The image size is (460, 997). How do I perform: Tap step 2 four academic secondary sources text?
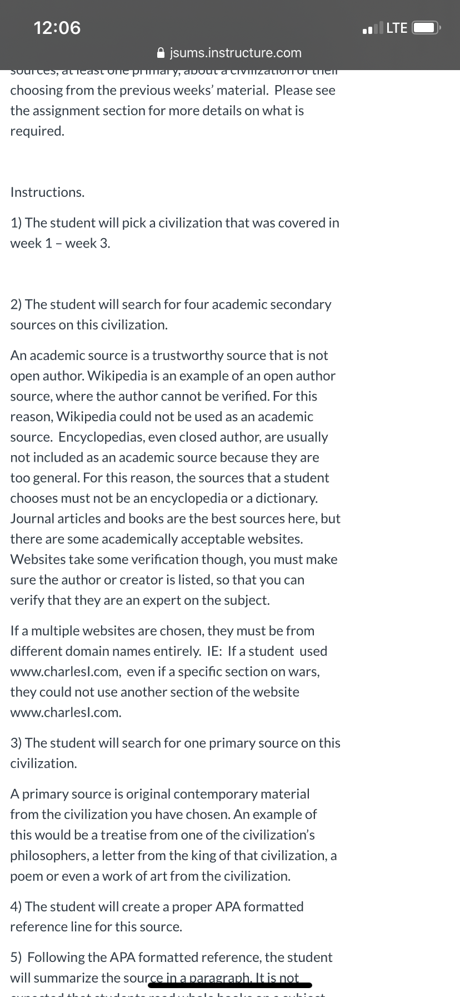(171, 315)
